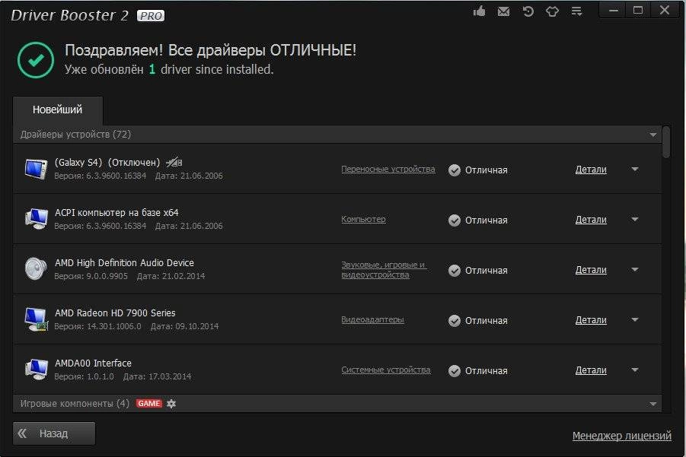Click the green success checkmark circle
Viewport: 686px width, 457px height.
click(x=36, y=60)
